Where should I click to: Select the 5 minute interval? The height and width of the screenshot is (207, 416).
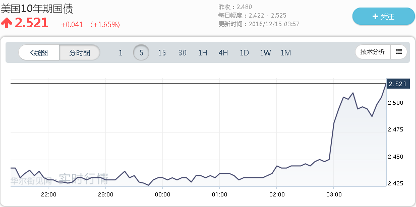[x=141, y=52]
